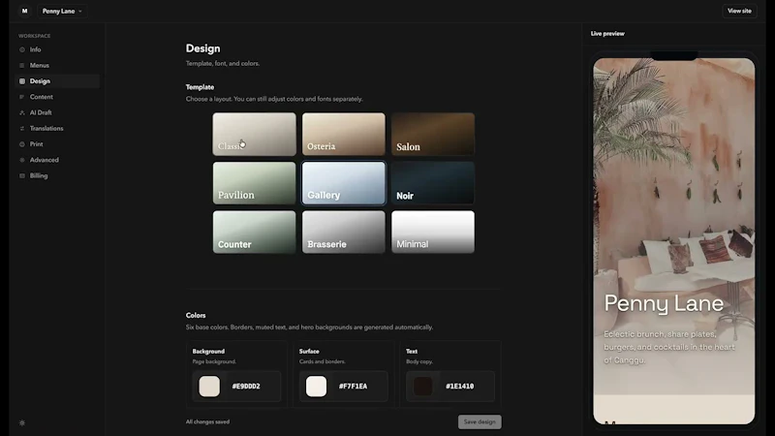775x436 pixels.
Task: Click the M logo avatar
Action: coord(24,11)
